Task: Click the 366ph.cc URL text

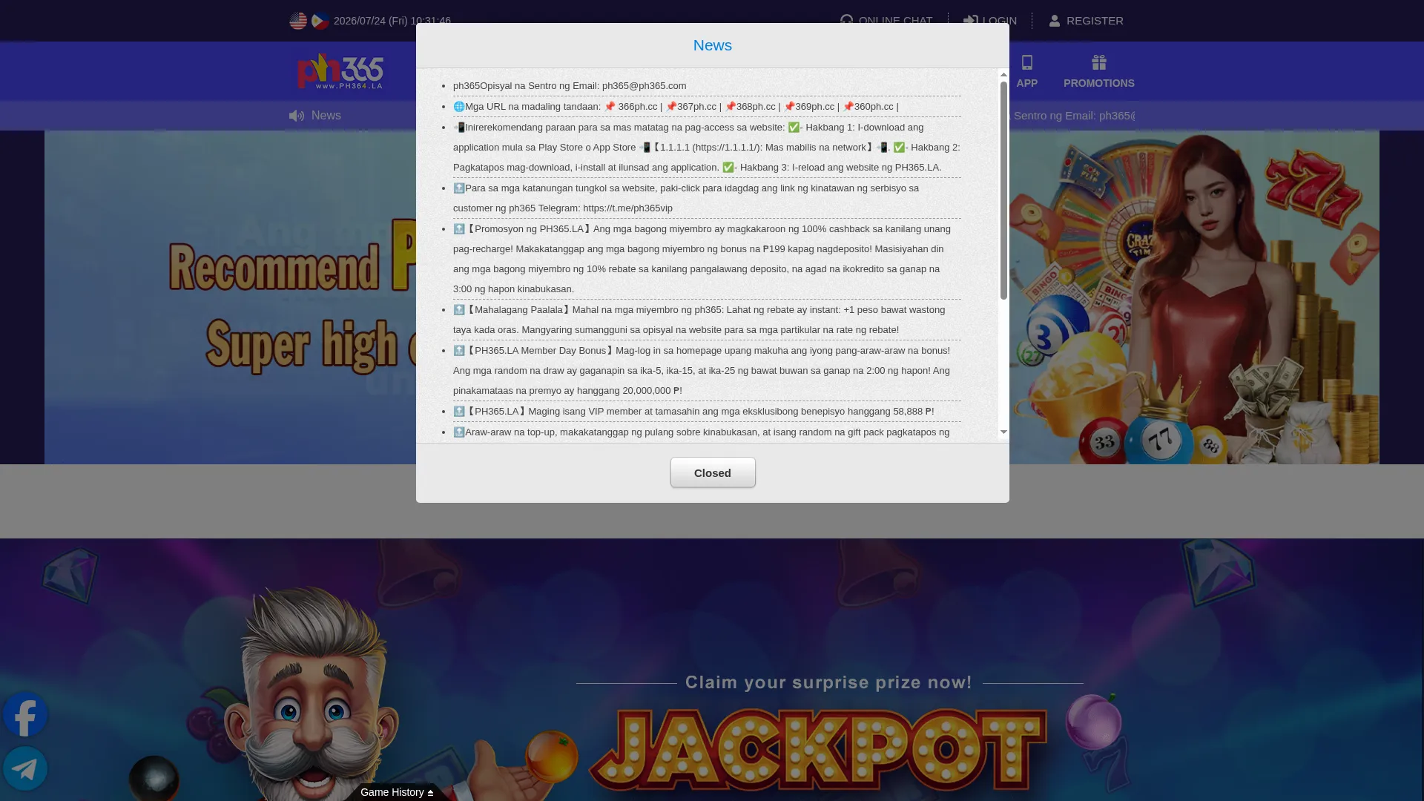Action: click(x=637, y=107)
